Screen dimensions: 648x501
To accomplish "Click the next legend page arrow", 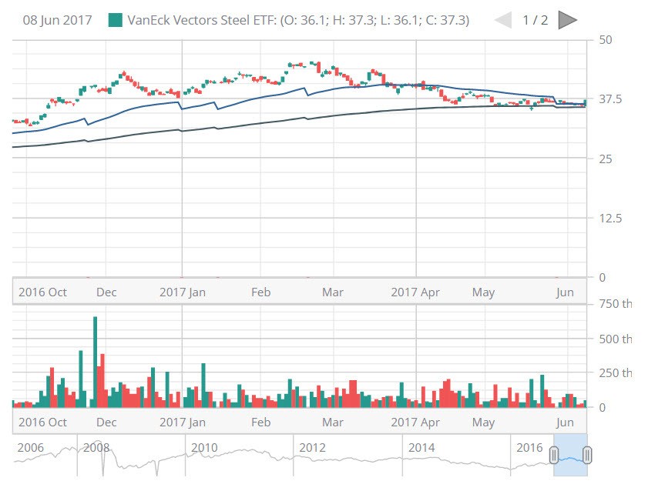I will (567, 20).
